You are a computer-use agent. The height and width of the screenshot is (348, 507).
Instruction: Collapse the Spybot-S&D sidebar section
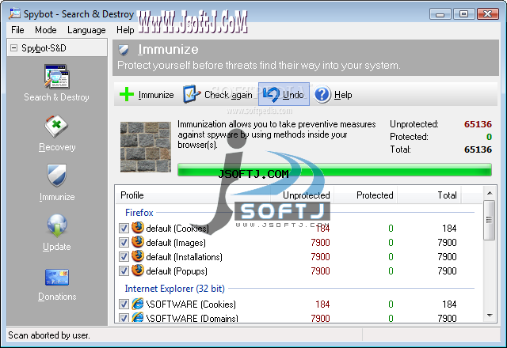[13, 48]
